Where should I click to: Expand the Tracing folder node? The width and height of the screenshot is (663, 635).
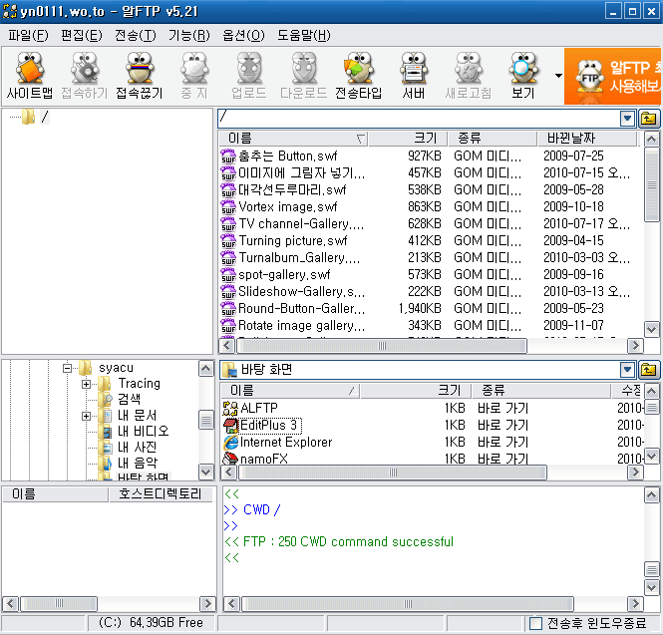click(x=87, y=384)
